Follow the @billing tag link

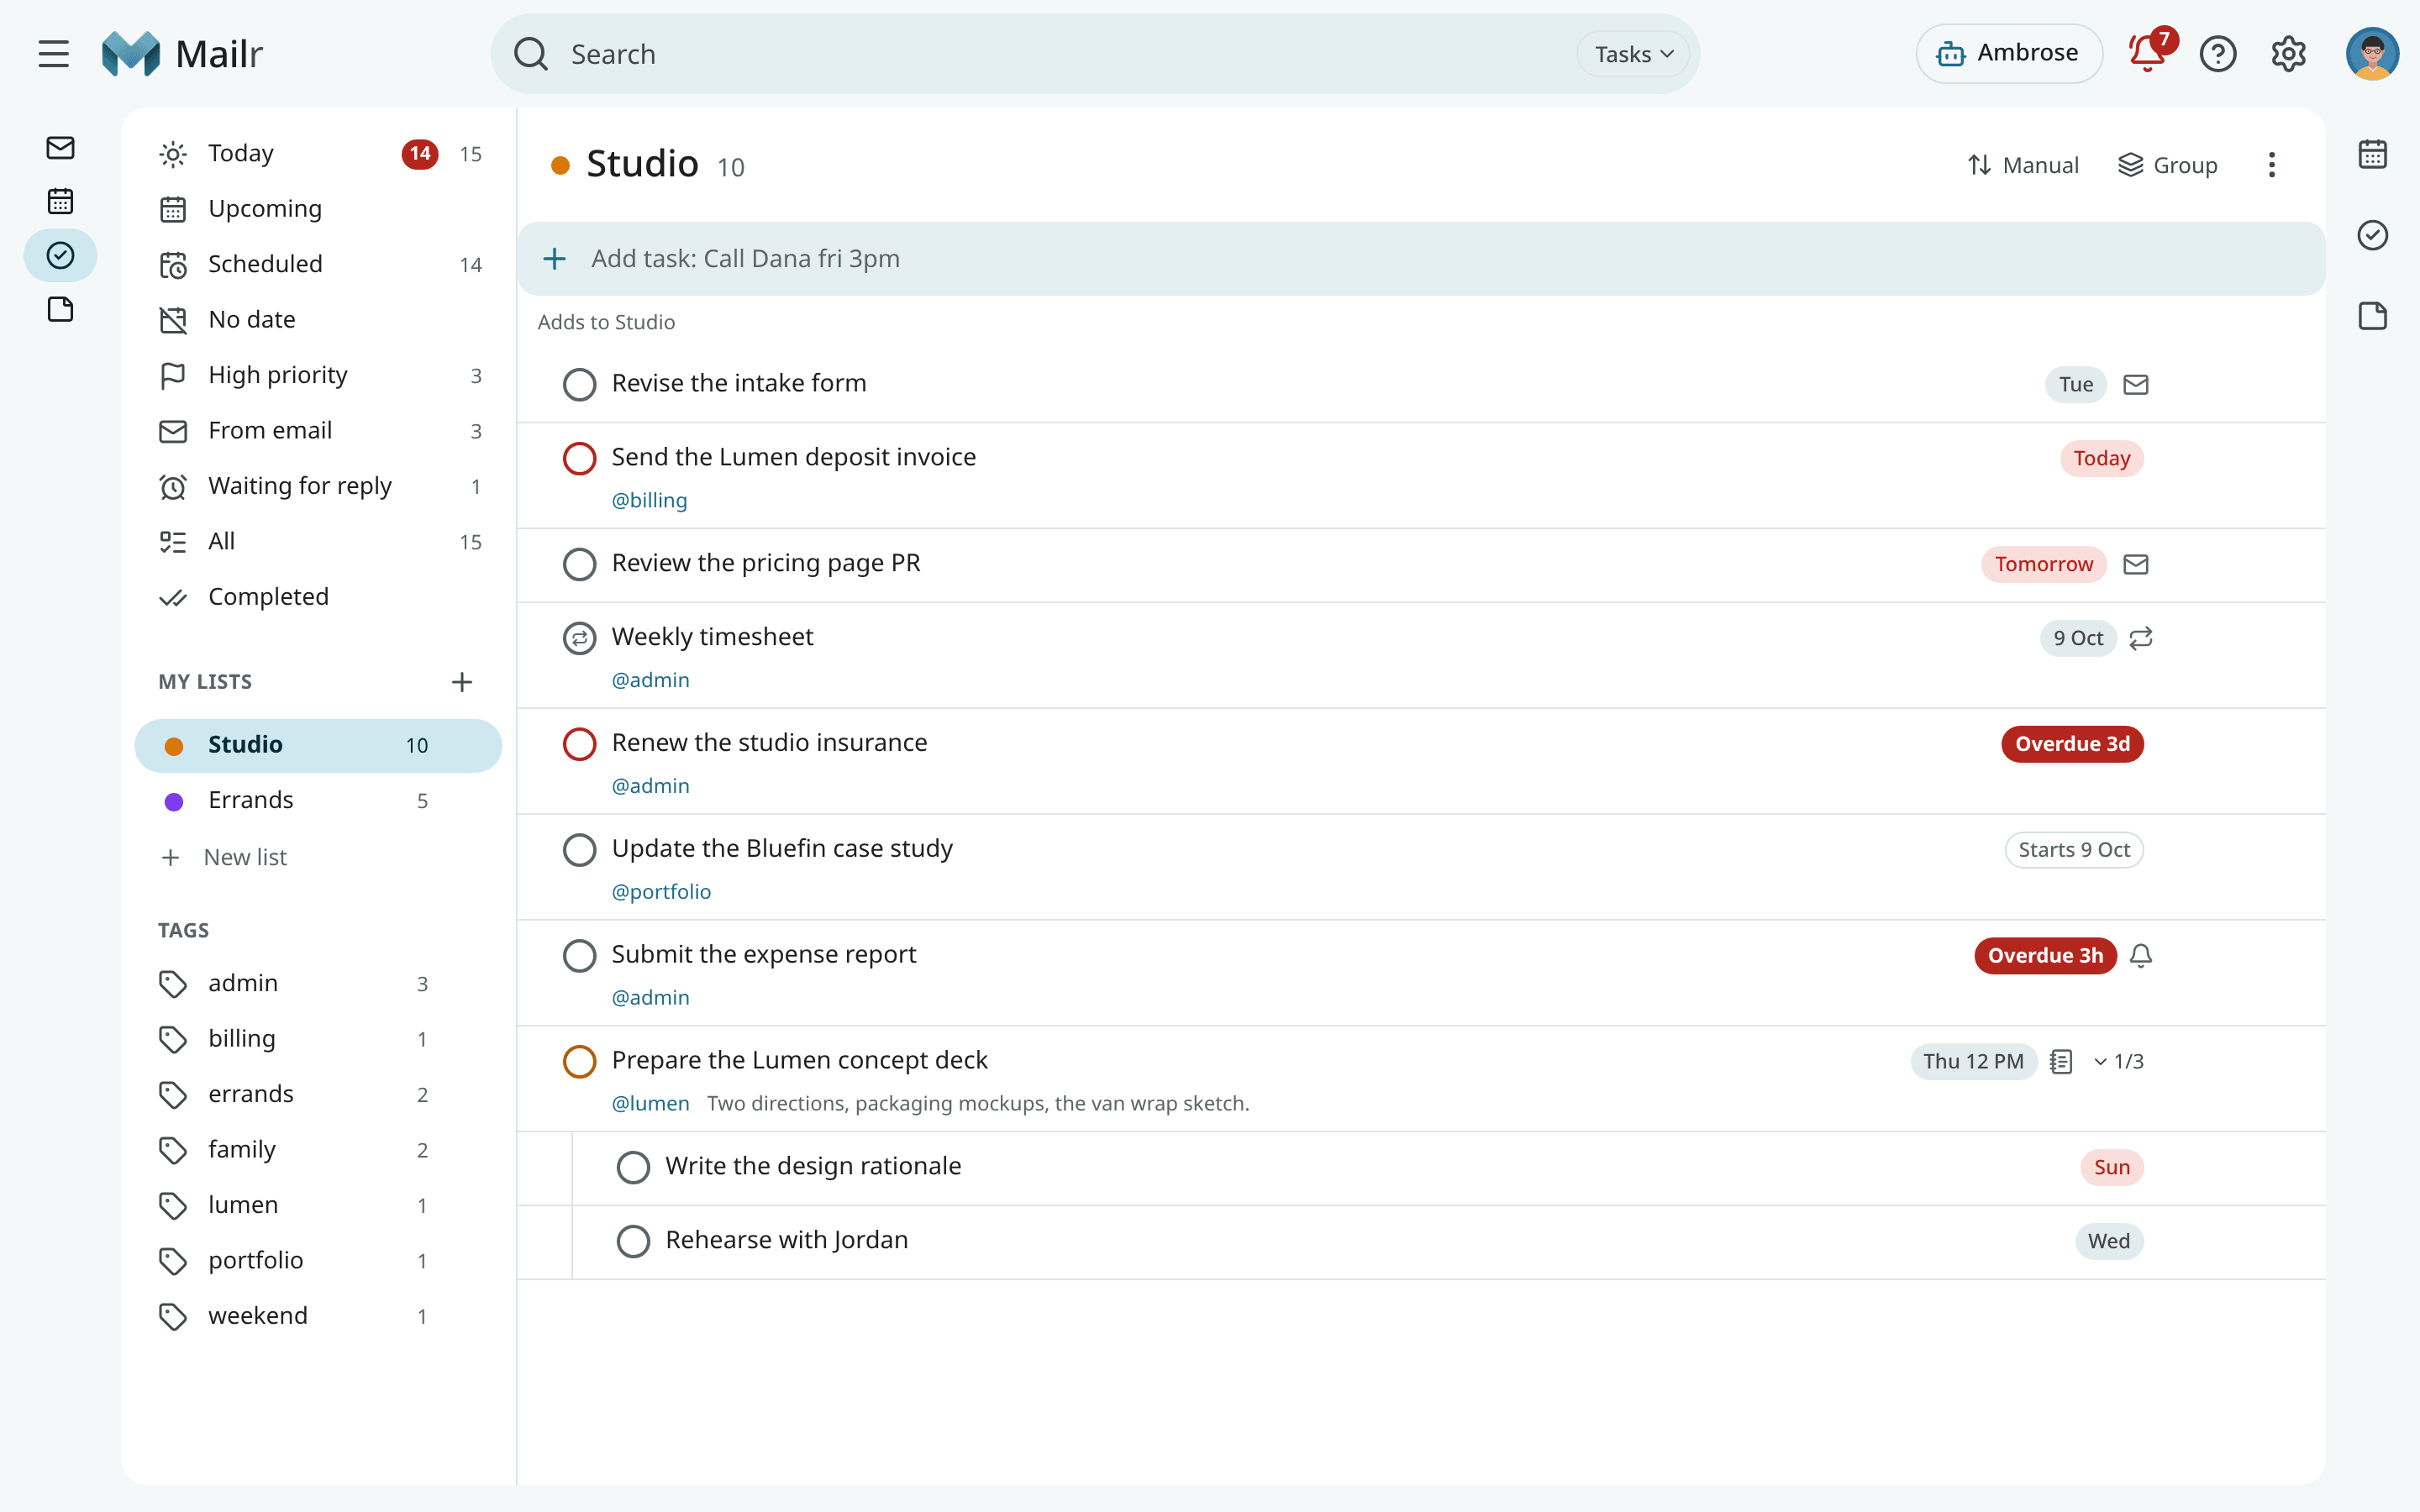[x=649, y=501]
